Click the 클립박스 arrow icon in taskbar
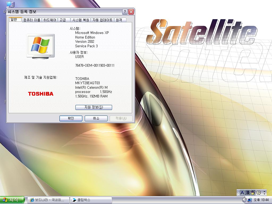The image size is (272, 204). [74, 200]
